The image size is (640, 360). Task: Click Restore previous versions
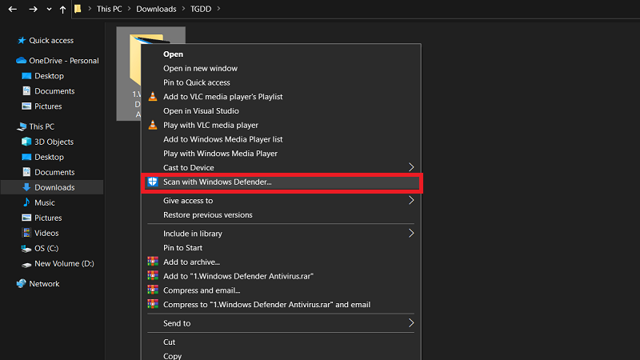[x=208, y=214]
